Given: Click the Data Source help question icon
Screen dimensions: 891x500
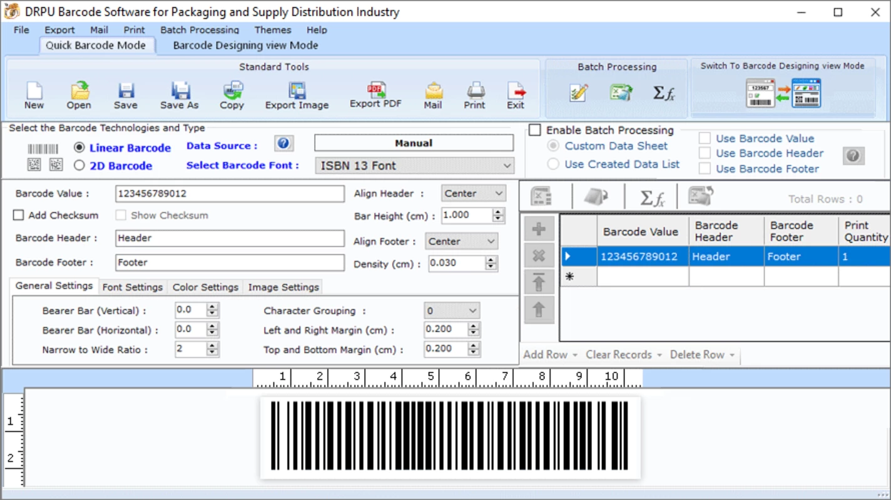Looking at the screenshot, I should [283, 144].
